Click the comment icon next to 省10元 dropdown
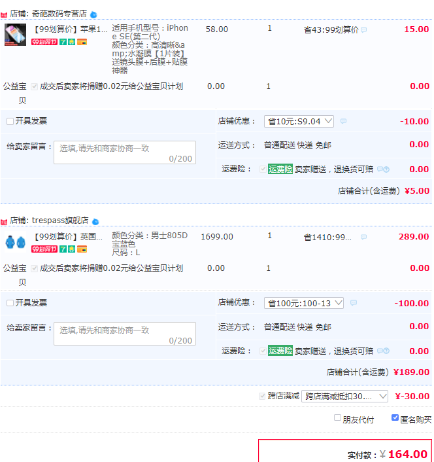Viewport: 434px width, 462px height. [x=343, y=121]
